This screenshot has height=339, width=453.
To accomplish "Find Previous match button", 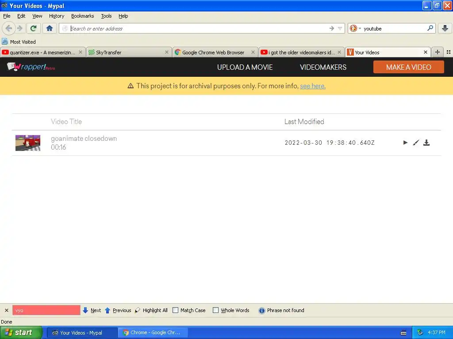I will point(118,310).
